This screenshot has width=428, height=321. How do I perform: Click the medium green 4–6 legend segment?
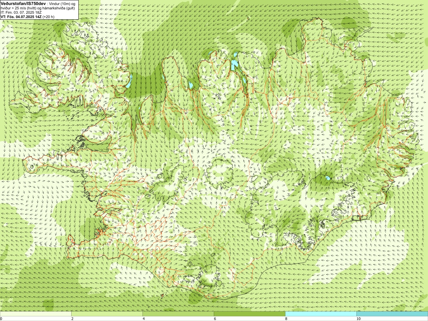pos(178,314)
